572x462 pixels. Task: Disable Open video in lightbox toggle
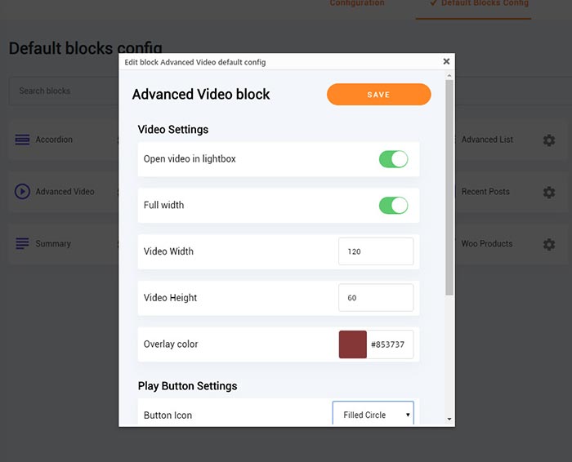(x=393, y=159)
